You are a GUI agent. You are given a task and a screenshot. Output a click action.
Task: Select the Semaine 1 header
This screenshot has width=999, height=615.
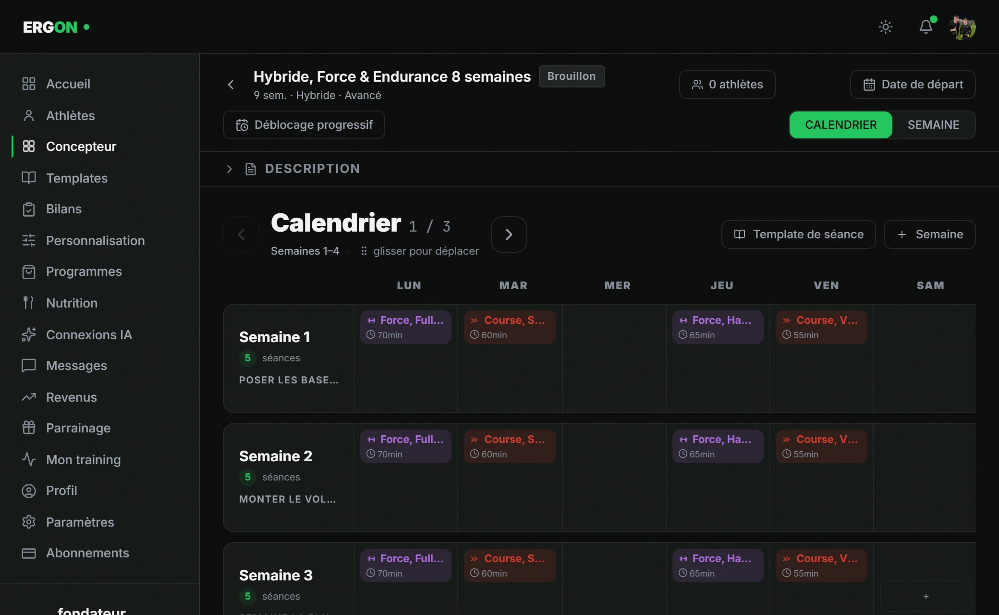pyautogui.click(x=275, y=337)
